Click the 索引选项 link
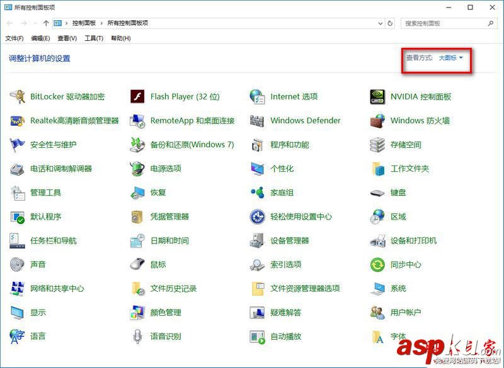This screenshot has width=504, height=368. (x=286, y=265)
